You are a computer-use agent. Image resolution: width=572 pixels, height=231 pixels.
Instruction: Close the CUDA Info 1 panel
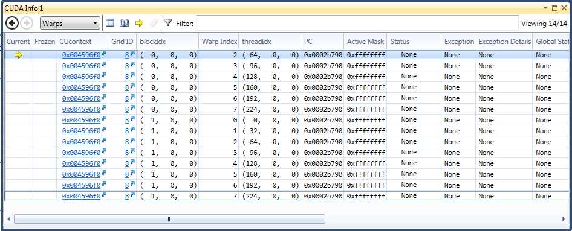pyautogui.click(x=564, y=8)
